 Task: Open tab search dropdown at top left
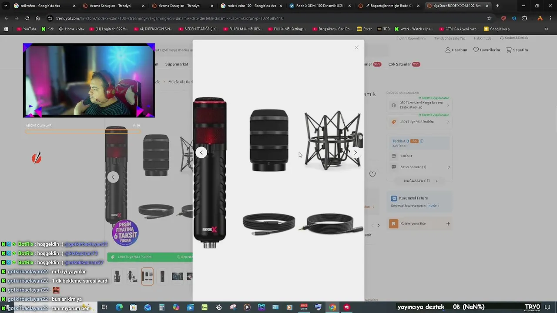[x=5, y=6]
